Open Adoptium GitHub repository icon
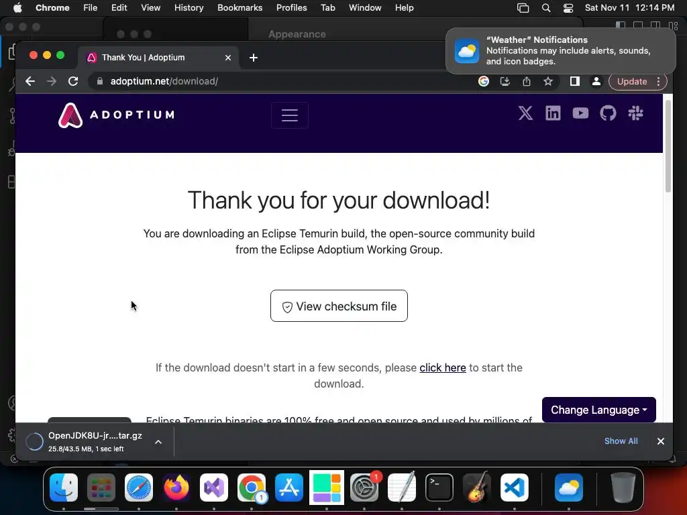This screenshot has height=515, width=687. pyautogui.click(x=608, y=113)
